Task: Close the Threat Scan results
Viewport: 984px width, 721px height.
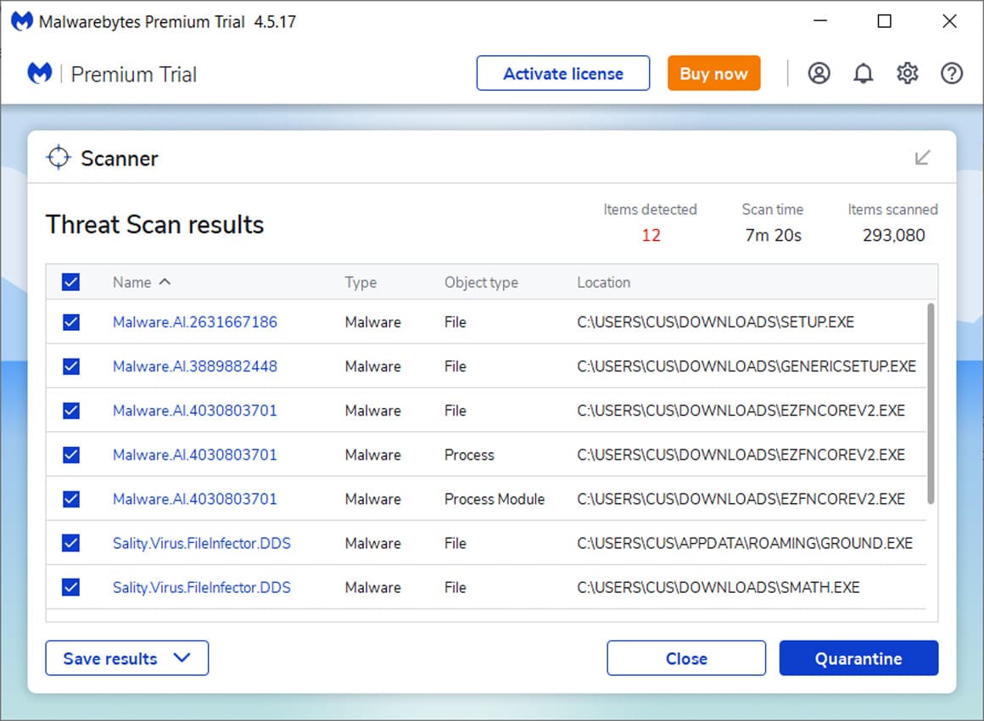Action: [x=685, y=658]
